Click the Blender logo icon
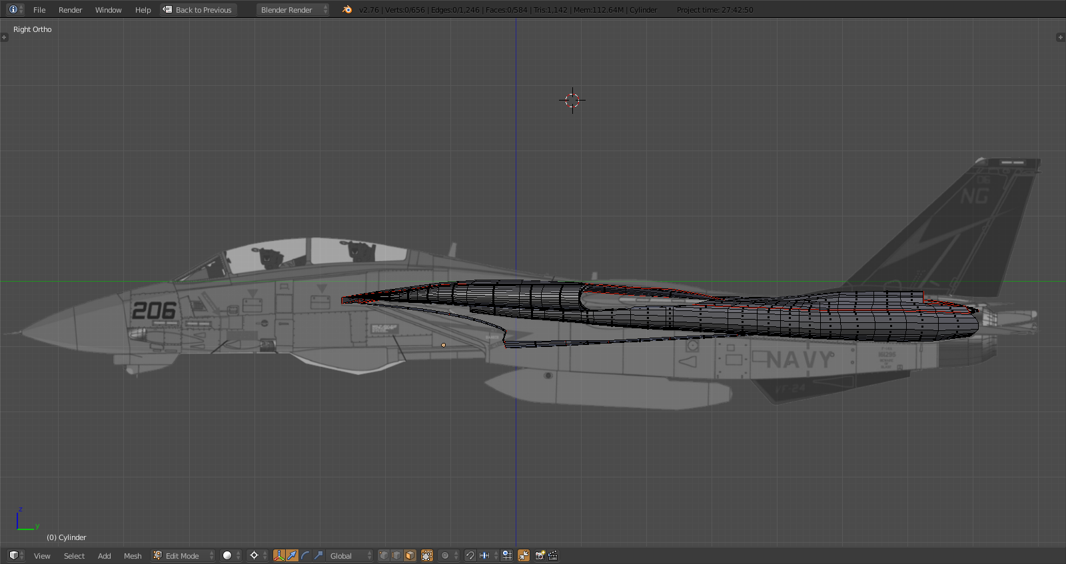This screenshot has width=1066, height=564. point(347,9)
